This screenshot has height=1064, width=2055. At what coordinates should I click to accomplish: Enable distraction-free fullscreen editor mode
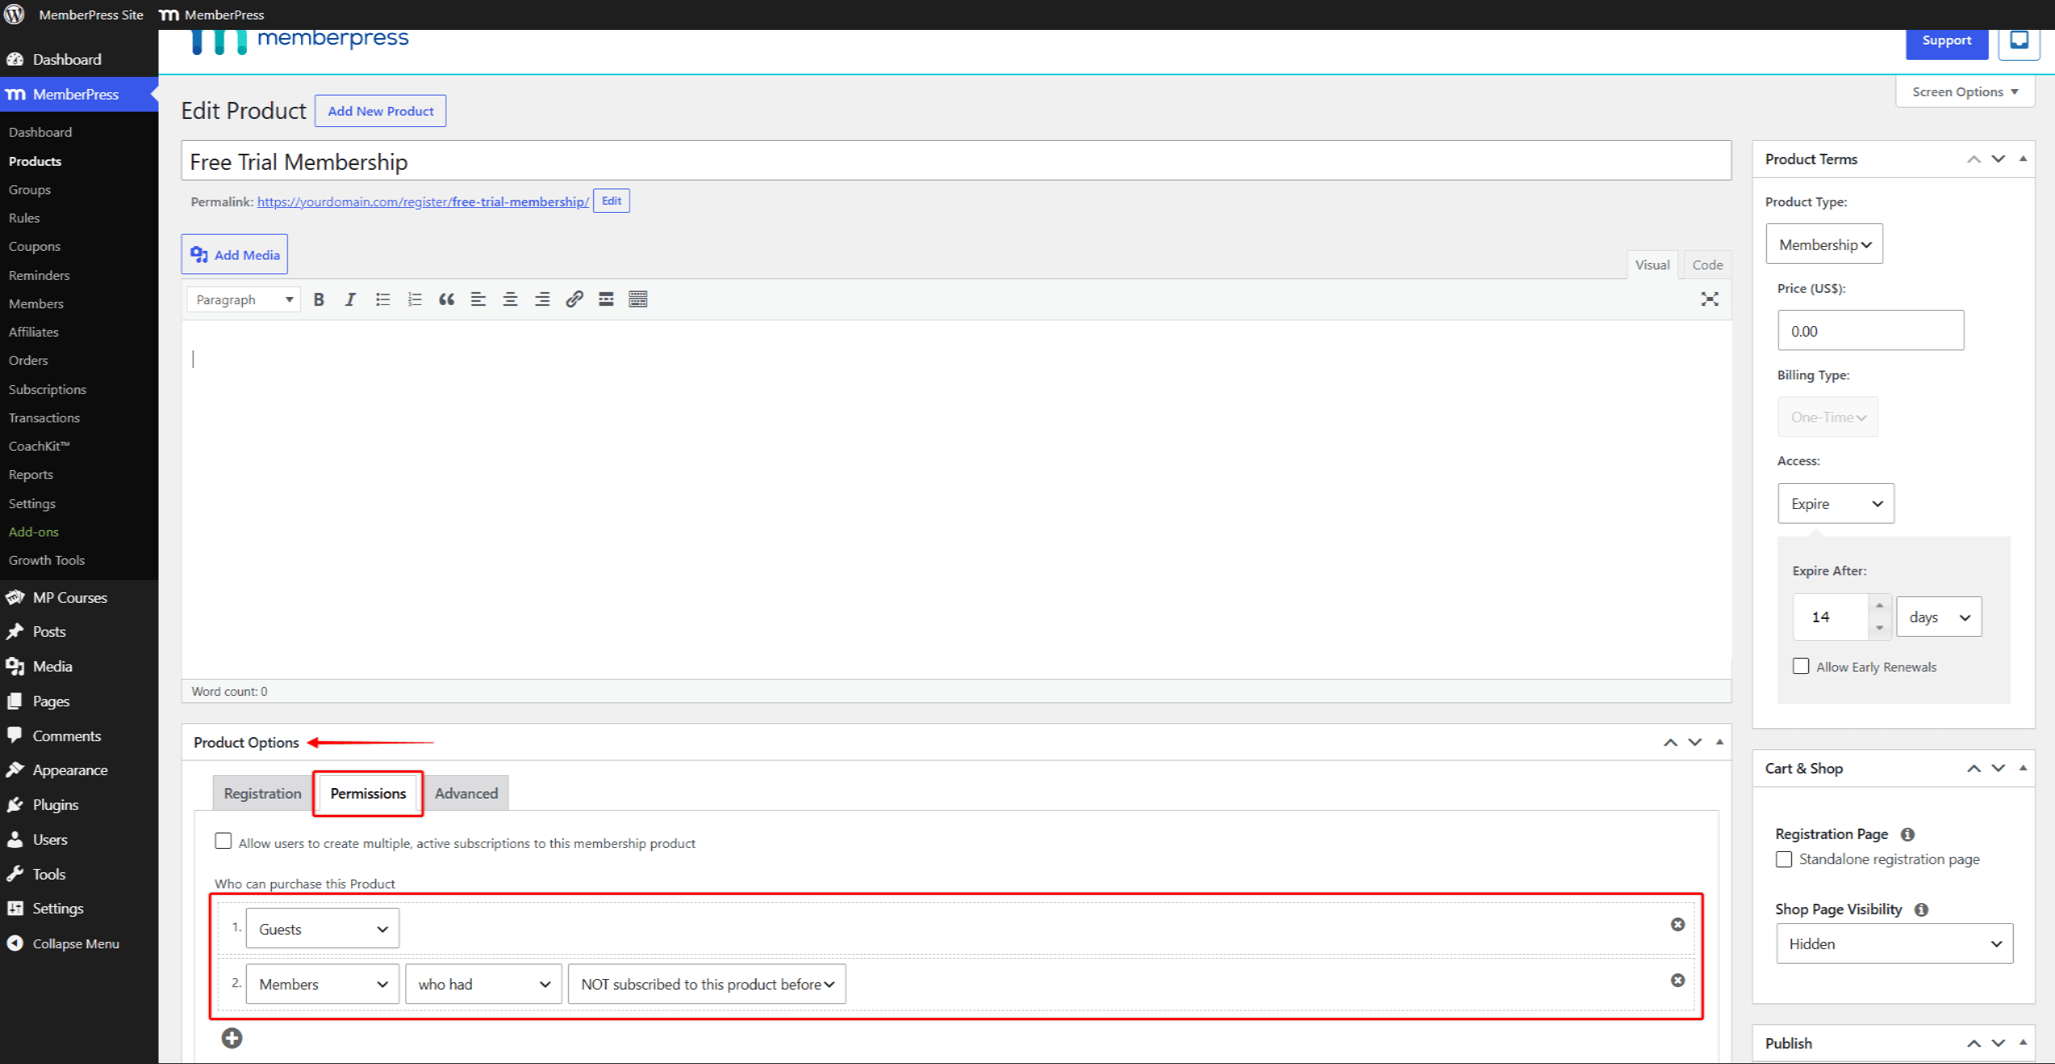tap(1710, 299)
